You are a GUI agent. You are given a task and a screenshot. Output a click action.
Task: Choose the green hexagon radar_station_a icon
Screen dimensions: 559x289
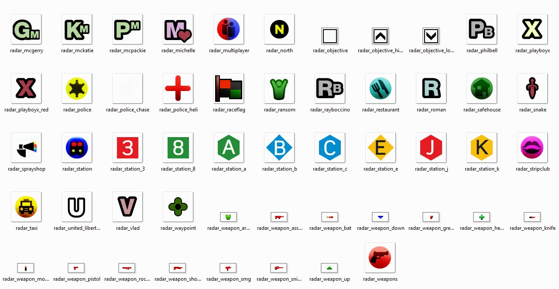point(229,148)
